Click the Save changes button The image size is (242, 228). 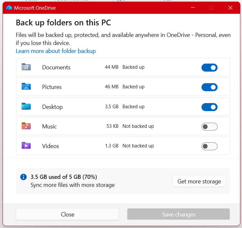(179, 214)
